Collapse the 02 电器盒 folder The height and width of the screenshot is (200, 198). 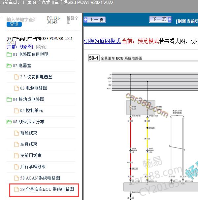[22, 66]
